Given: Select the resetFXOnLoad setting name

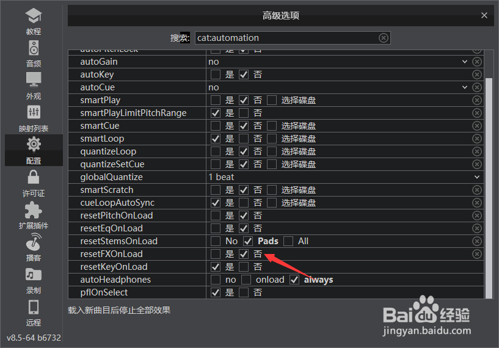Looking at the screenshot, I should (111, 254).
